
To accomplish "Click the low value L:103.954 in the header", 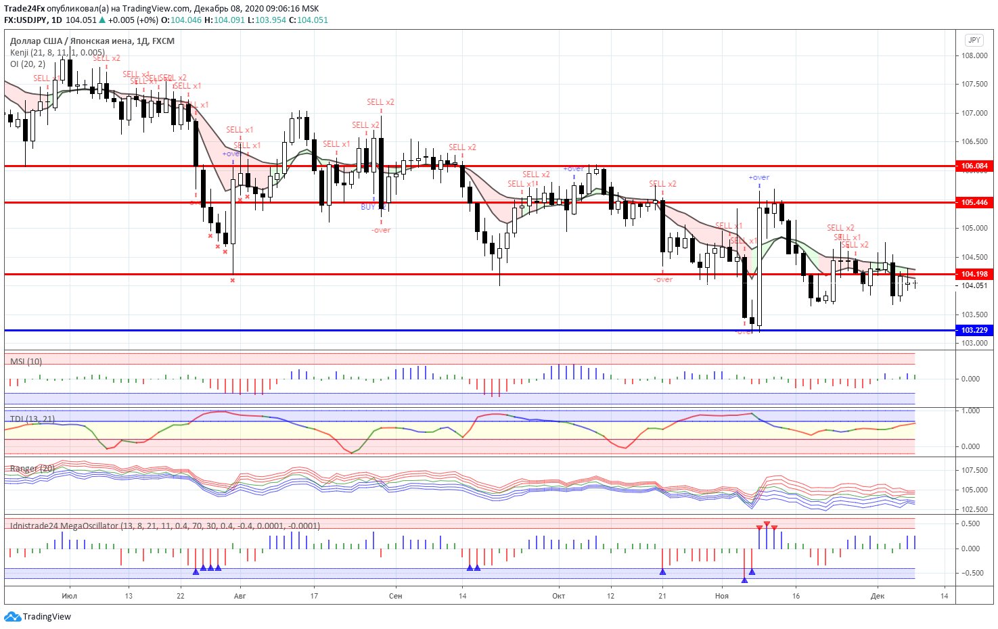I will tap(267, 20).
